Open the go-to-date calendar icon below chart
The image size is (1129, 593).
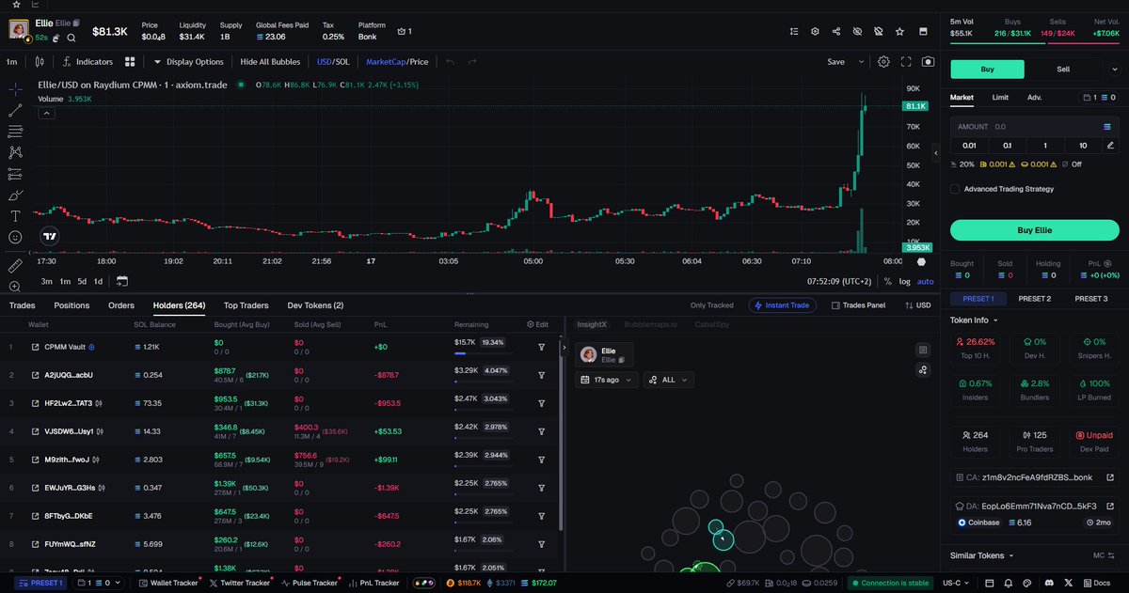122,280
